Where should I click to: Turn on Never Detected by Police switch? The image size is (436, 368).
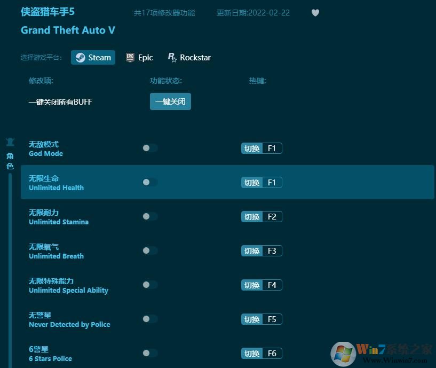click(x=150, y=319)
